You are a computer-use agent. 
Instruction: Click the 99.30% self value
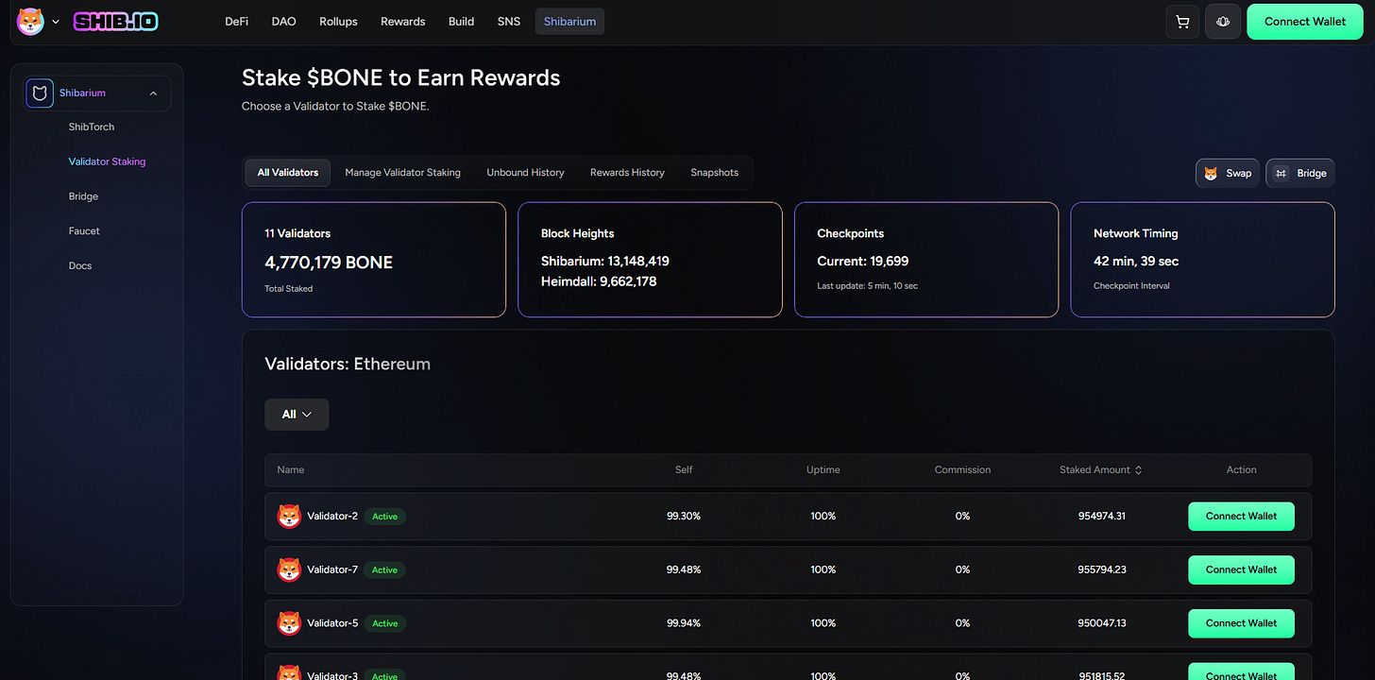(684, 517)
